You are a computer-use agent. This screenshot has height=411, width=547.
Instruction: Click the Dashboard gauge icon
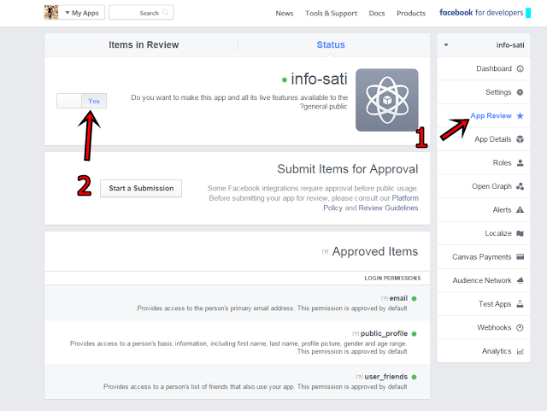(x=521, y=68)
